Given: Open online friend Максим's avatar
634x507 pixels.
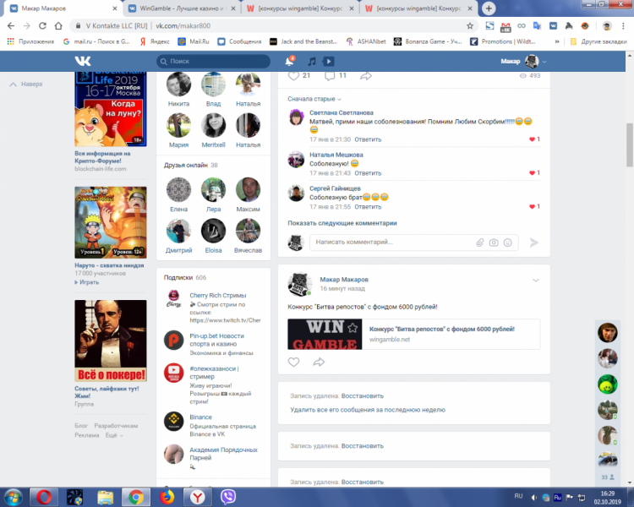Looking at the screenshot, I should pos(248,189).
